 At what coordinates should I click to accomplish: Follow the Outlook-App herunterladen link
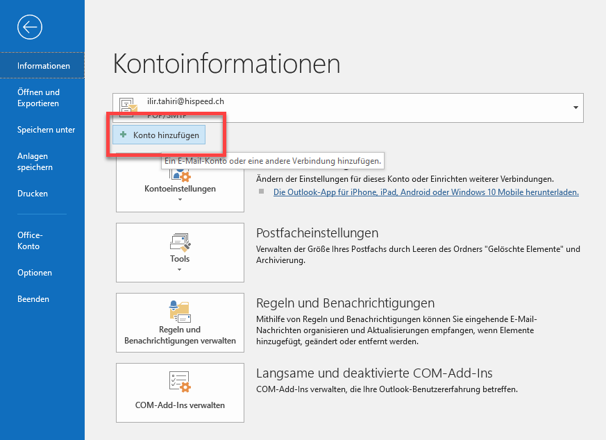coord(426,192)
